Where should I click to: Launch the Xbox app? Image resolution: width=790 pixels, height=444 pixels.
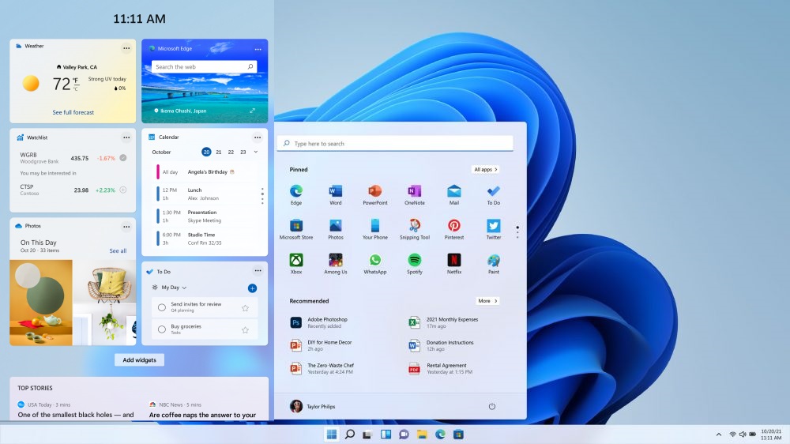click(x=295, y=264)
